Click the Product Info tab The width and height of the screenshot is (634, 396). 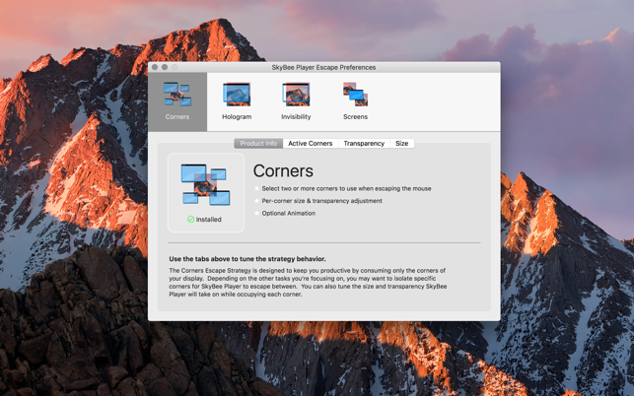[258, 144]
